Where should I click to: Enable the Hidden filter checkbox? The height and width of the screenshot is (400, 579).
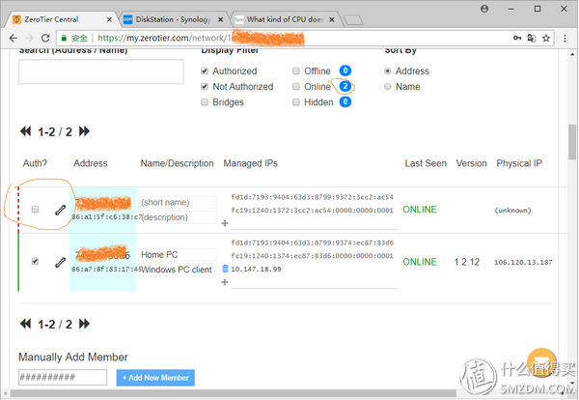(x=296, y=102)
